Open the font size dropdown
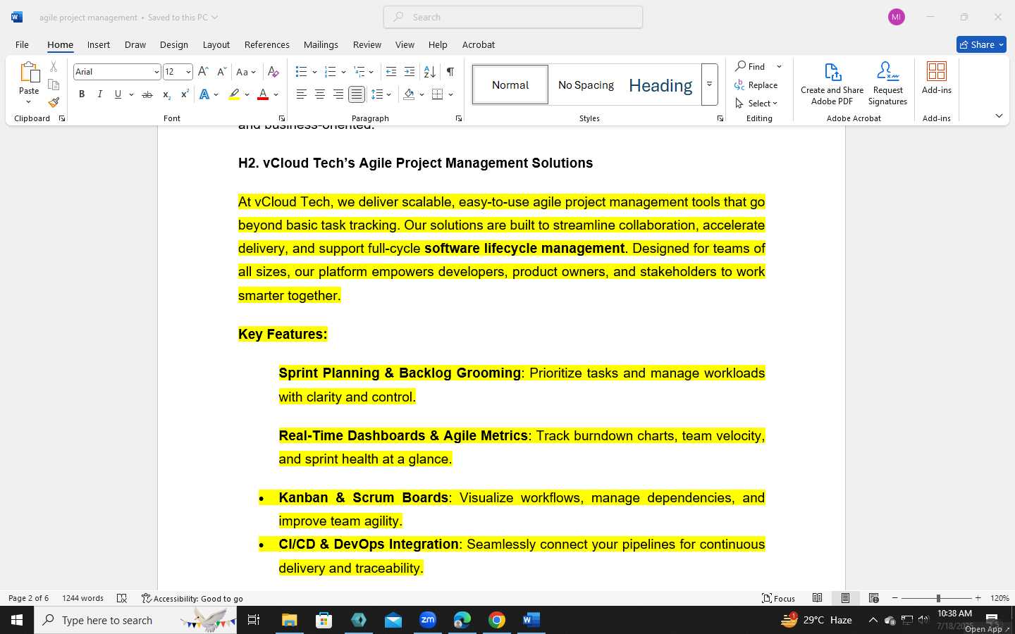Image resolution: width=1015 pixels, height=634 pixels. pos(188,72)
